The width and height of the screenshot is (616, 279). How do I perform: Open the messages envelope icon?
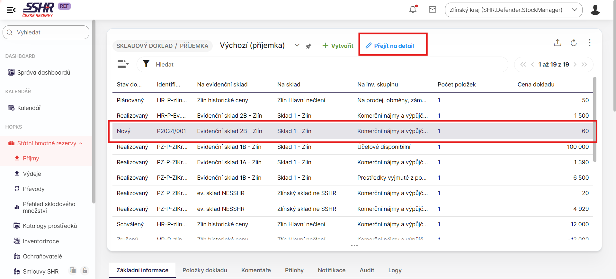pyautogui.click(x=433, y=10)
